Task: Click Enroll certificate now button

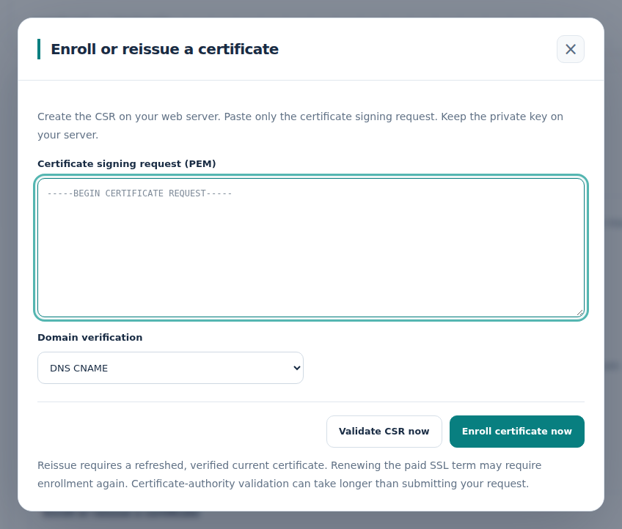Action: (517, 431)
